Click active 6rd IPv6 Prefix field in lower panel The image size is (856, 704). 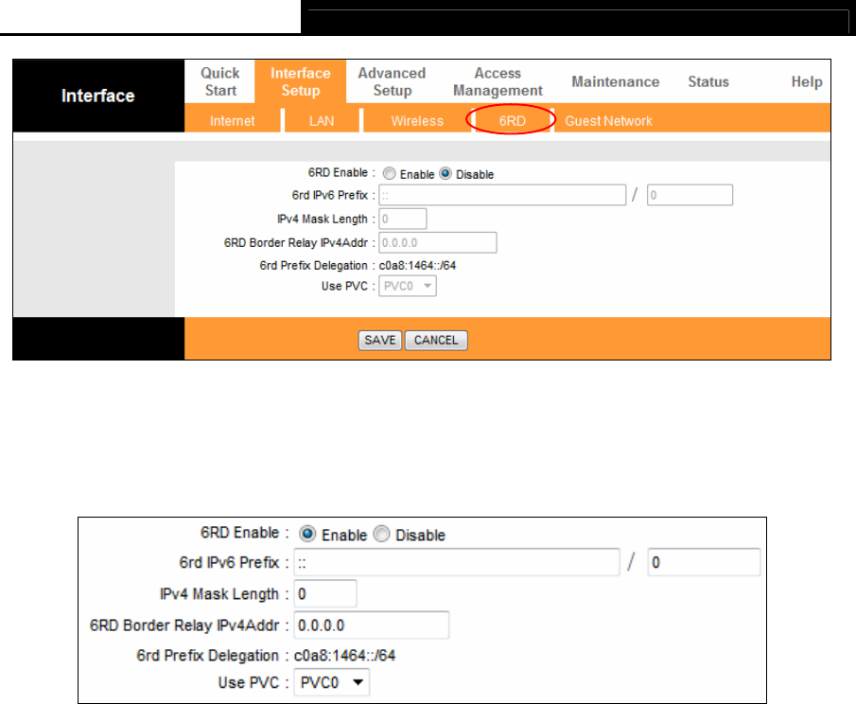click(x=457, y=563)
